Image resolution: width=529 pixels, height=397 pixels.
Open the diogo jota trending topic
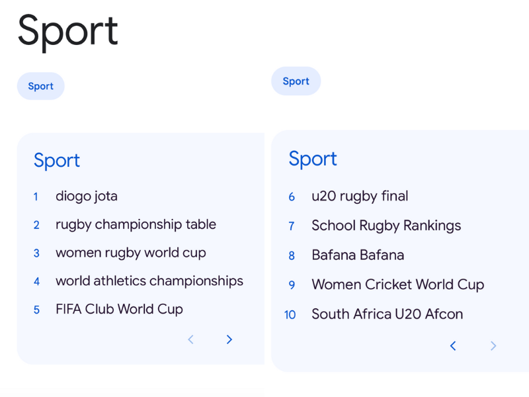(87, 196)
